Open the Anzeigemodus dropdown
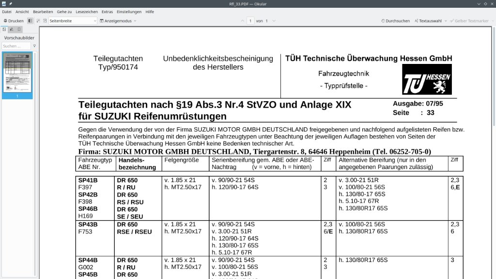496x279 pixels. point(118,21)
